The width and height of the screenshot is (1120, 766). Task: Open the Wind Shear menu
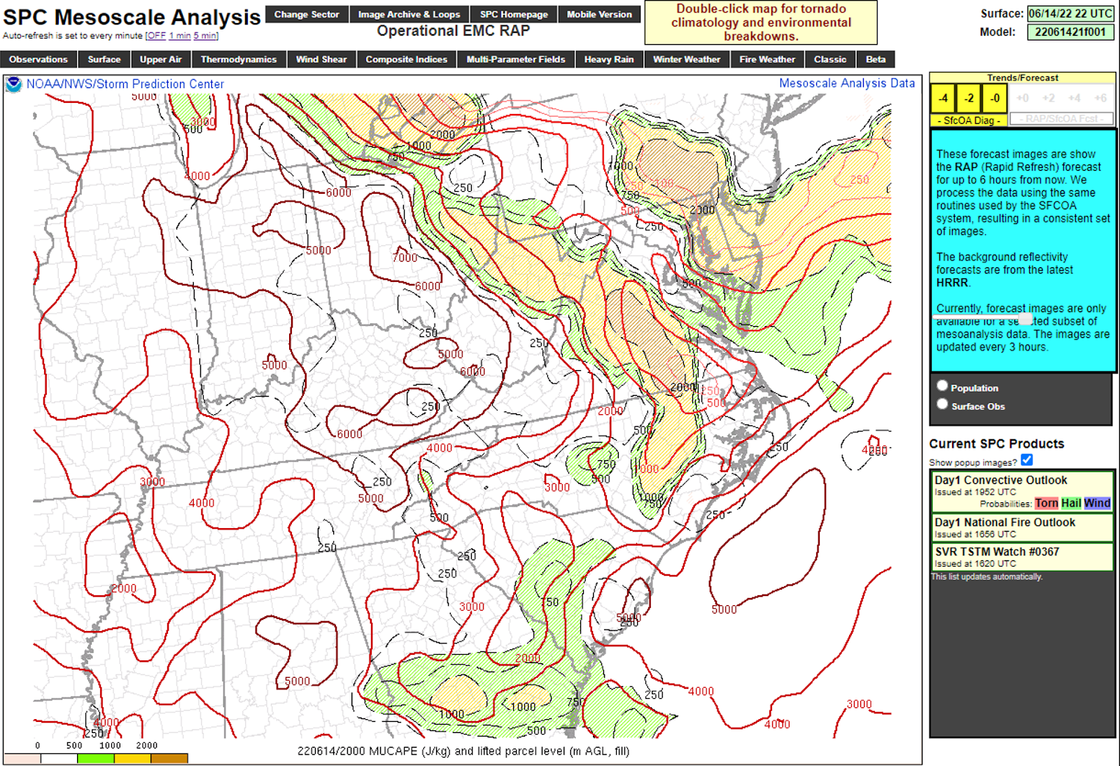(321, 59)
